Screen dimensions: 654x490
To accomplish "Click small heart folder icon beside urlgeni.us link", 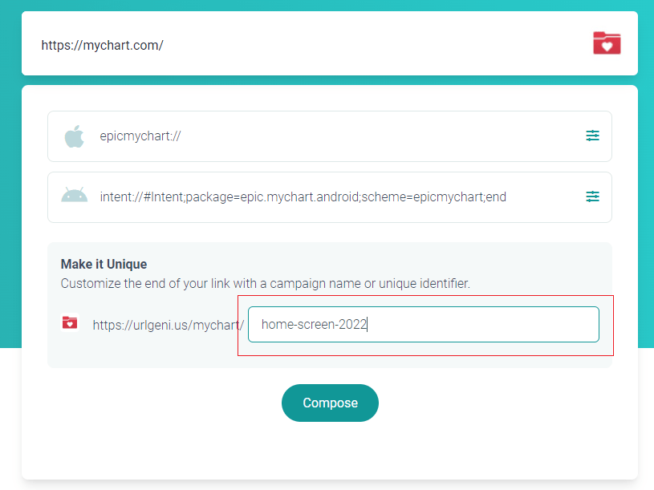I will (70, 322).
